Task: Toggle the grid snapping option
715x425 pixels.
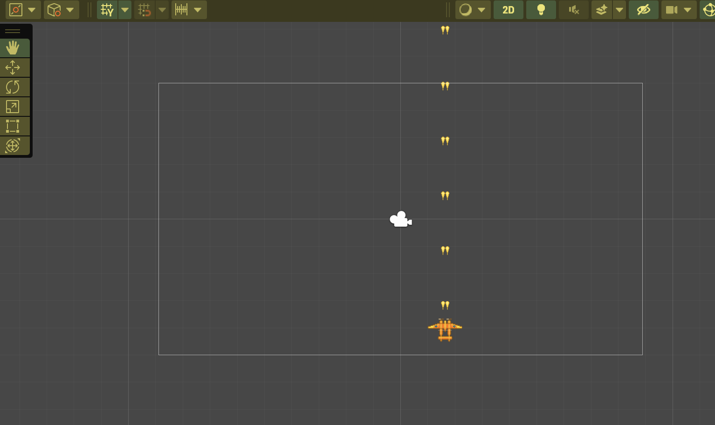Action: click(107, 10)
